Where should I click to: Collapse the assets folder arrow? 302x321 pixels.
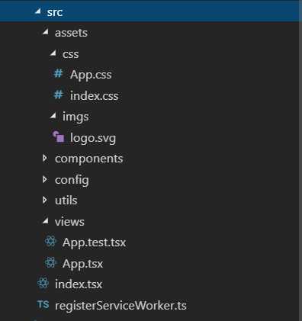pos(45,32)
